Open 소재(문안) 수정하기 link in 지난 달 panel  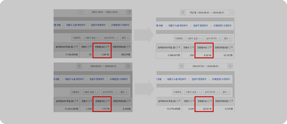pyautogui.click(x=222, y=25)
